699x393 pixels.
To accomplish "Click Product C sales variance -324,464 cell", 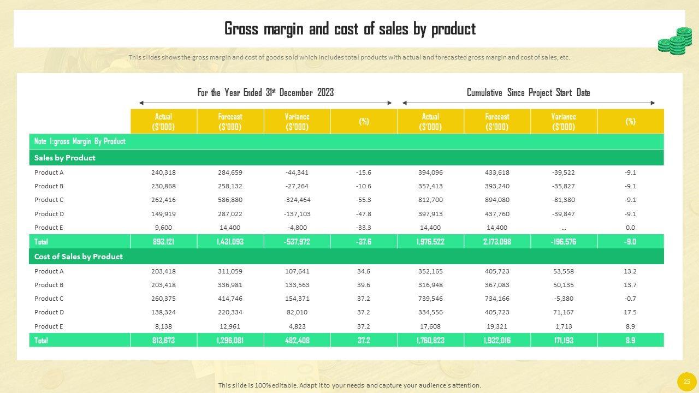I will pos(297,200).
